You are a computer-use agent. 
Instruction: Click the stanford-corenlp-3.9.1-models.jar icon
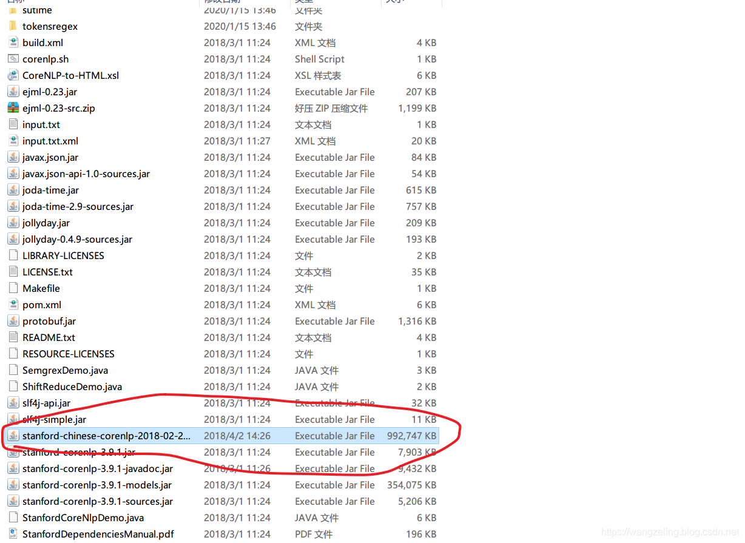pos(13,485)
